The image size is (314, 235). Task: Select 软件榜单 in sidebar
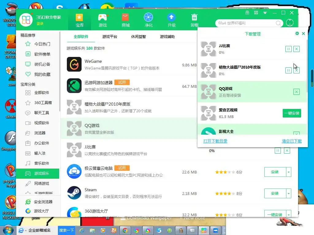click(38, 54)
